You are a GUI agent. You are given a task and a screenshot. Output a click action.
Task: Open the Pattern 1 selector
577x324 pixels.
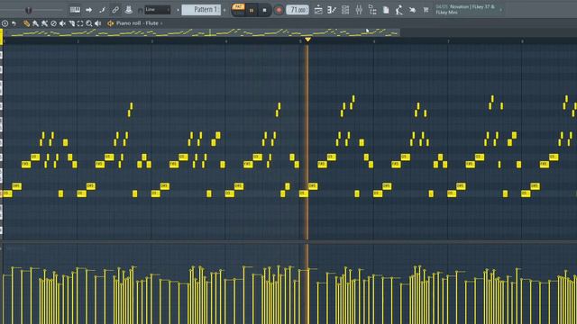point(201,10)
